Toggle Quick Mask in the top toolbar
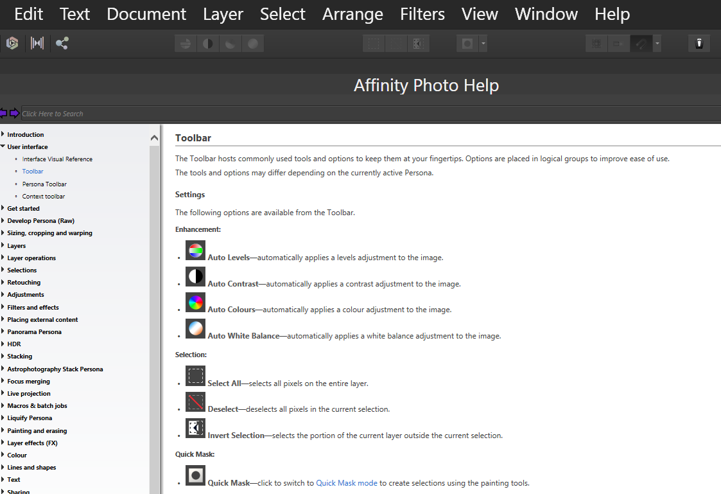This screenshot has height=494, width=721. click(x=467, y=44)
